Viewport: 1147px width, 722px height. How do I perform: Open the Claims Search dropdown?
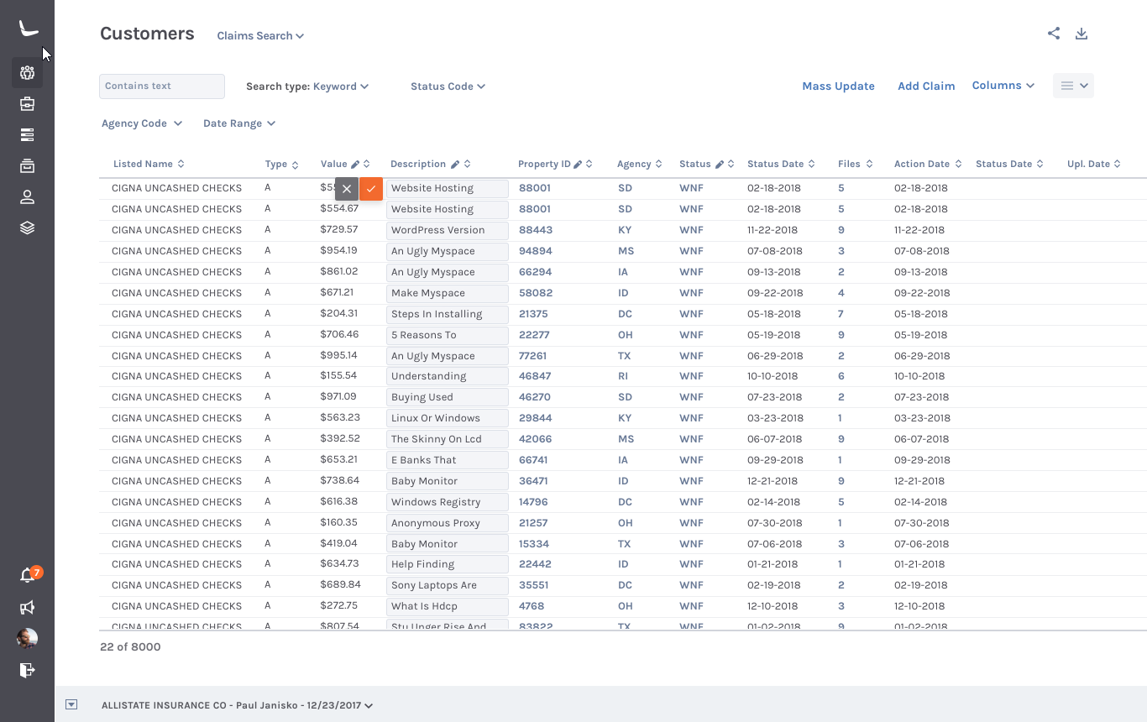(x=260, y=35)
